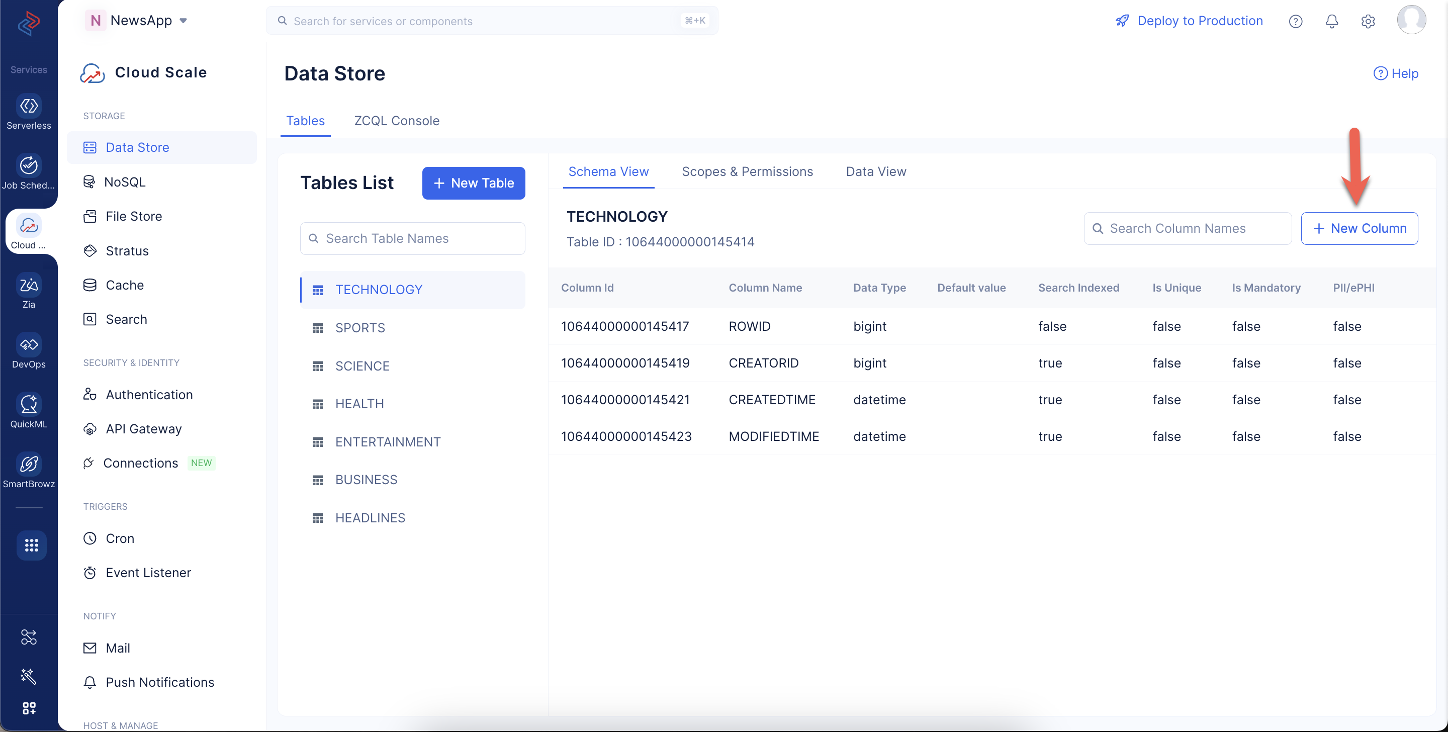
Task: Switch to the ZCQL Console tab
Action: [396, 121]
